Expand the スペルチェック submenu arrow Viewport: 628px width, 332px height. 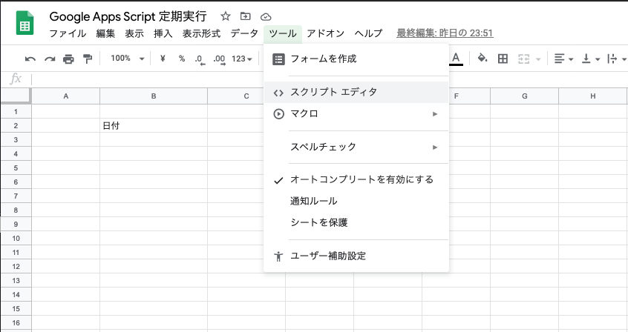click(435, 147)
